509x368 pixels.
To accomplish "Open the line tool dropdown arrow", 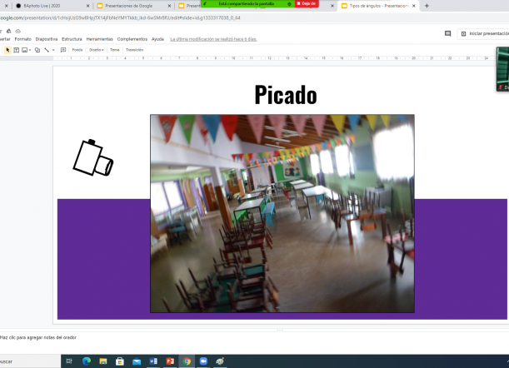I will [x=53, y=50].
